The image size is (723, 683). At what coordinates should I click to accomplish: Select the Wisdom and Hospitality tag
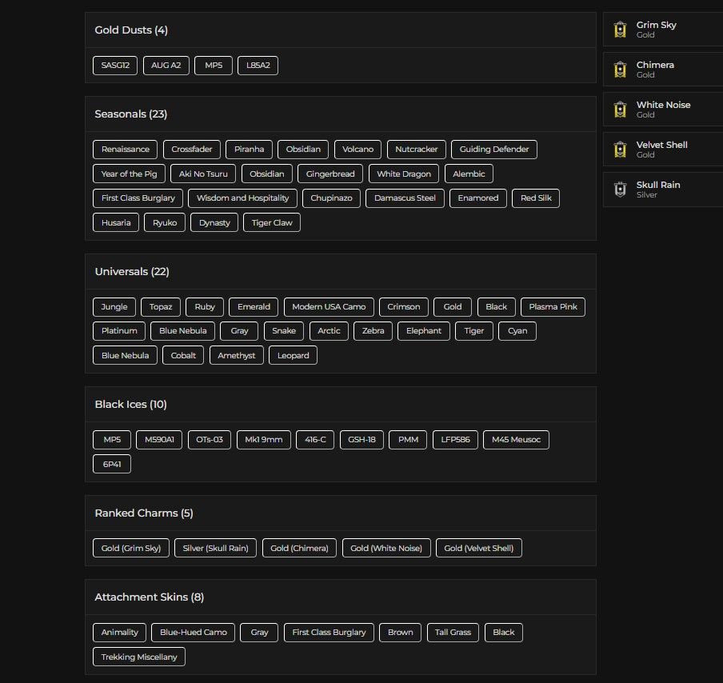(x=242, y=198)
